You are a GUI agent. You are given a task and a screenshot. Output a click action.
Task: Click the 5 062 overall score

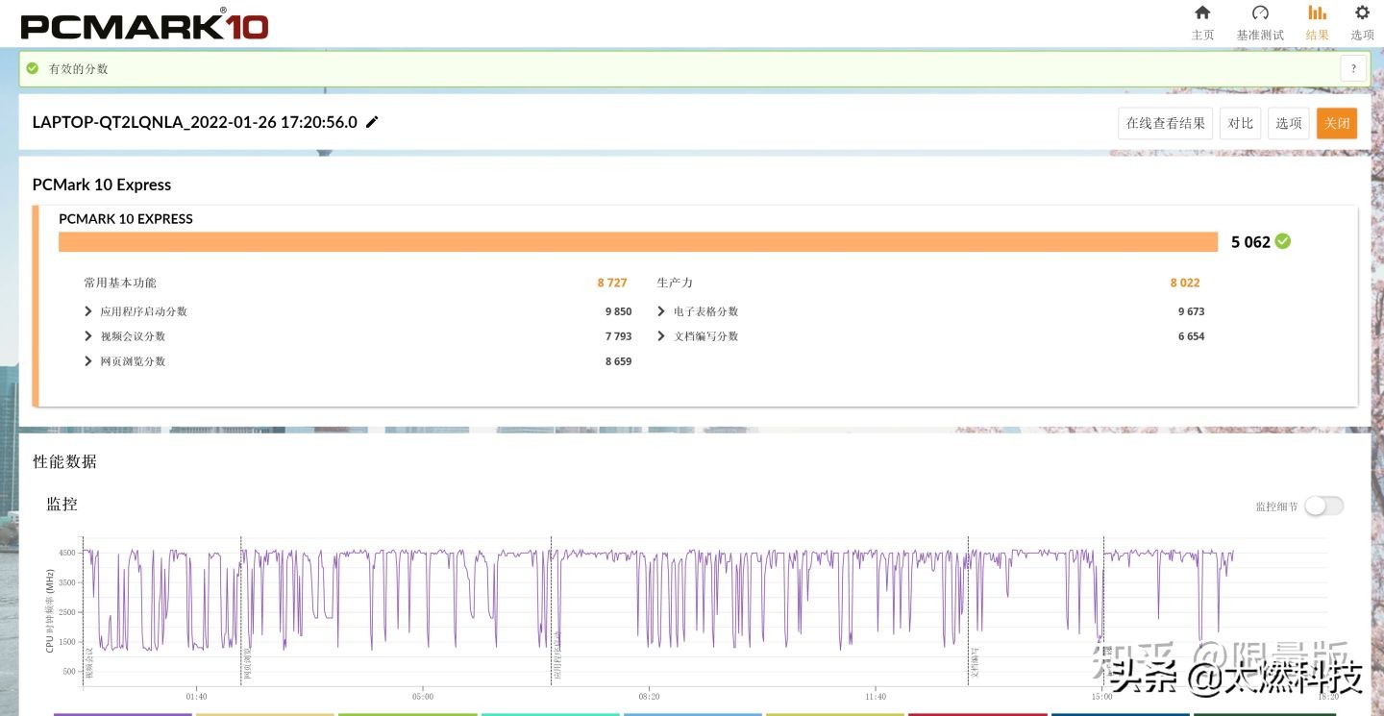click(x=1250, y=242)
